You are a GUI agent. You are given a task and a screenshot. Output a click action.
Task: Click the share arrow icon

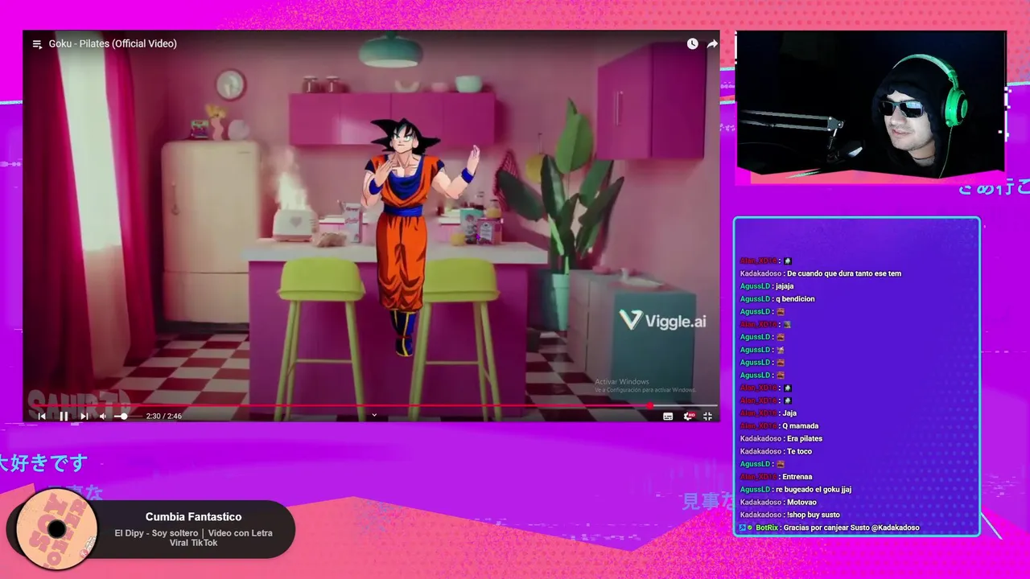click(712, 43)
